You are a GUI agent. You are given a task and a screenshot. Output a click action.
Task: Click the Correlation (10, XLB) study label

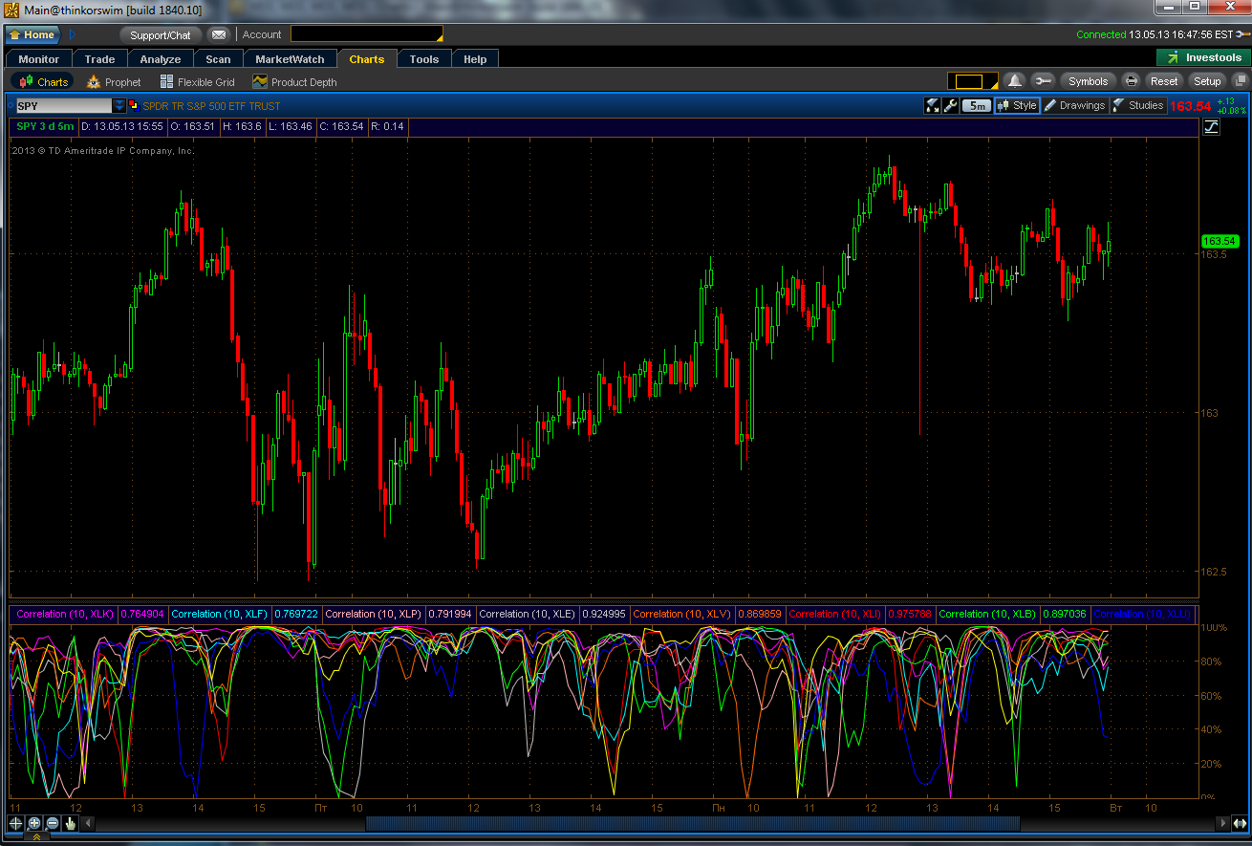point(988,614)
